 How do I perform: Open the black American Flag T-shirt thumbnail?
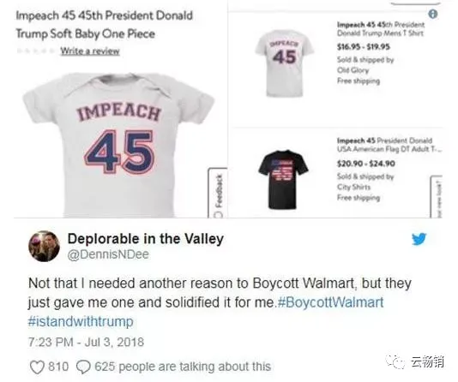point(283,179)
